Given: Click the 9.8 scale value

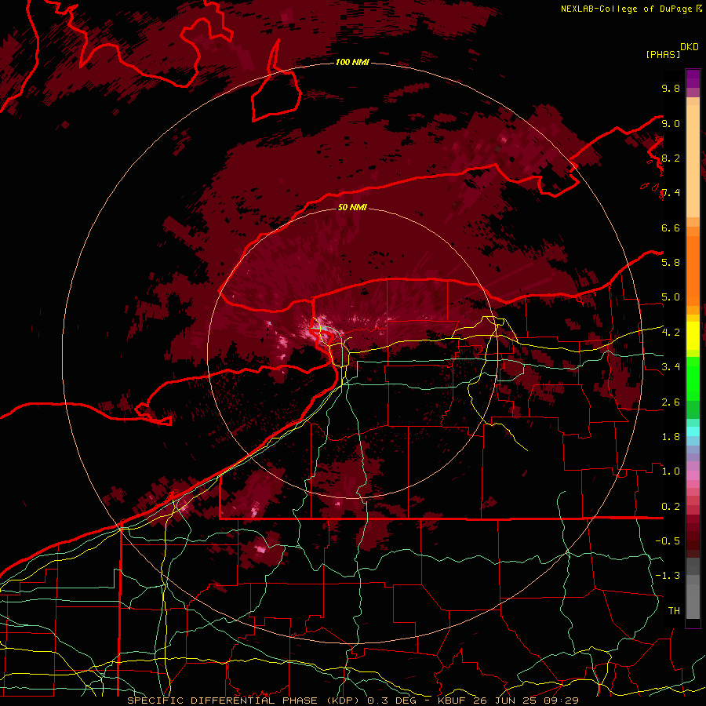Looking at the screenshot, I should tap(671, 88).
